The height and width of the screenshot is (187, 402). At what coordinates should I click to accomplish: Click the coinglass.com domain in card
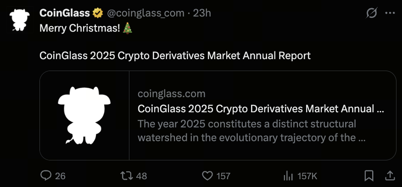click(x=171, y=94)
